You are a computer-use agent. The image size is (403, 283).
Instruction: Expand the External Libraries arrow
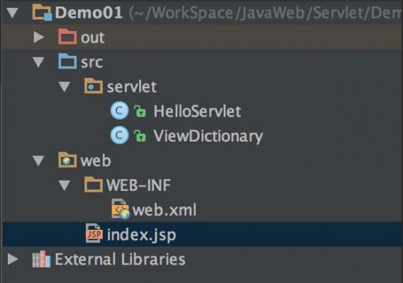pyautogui.click(x=13, y=259)
